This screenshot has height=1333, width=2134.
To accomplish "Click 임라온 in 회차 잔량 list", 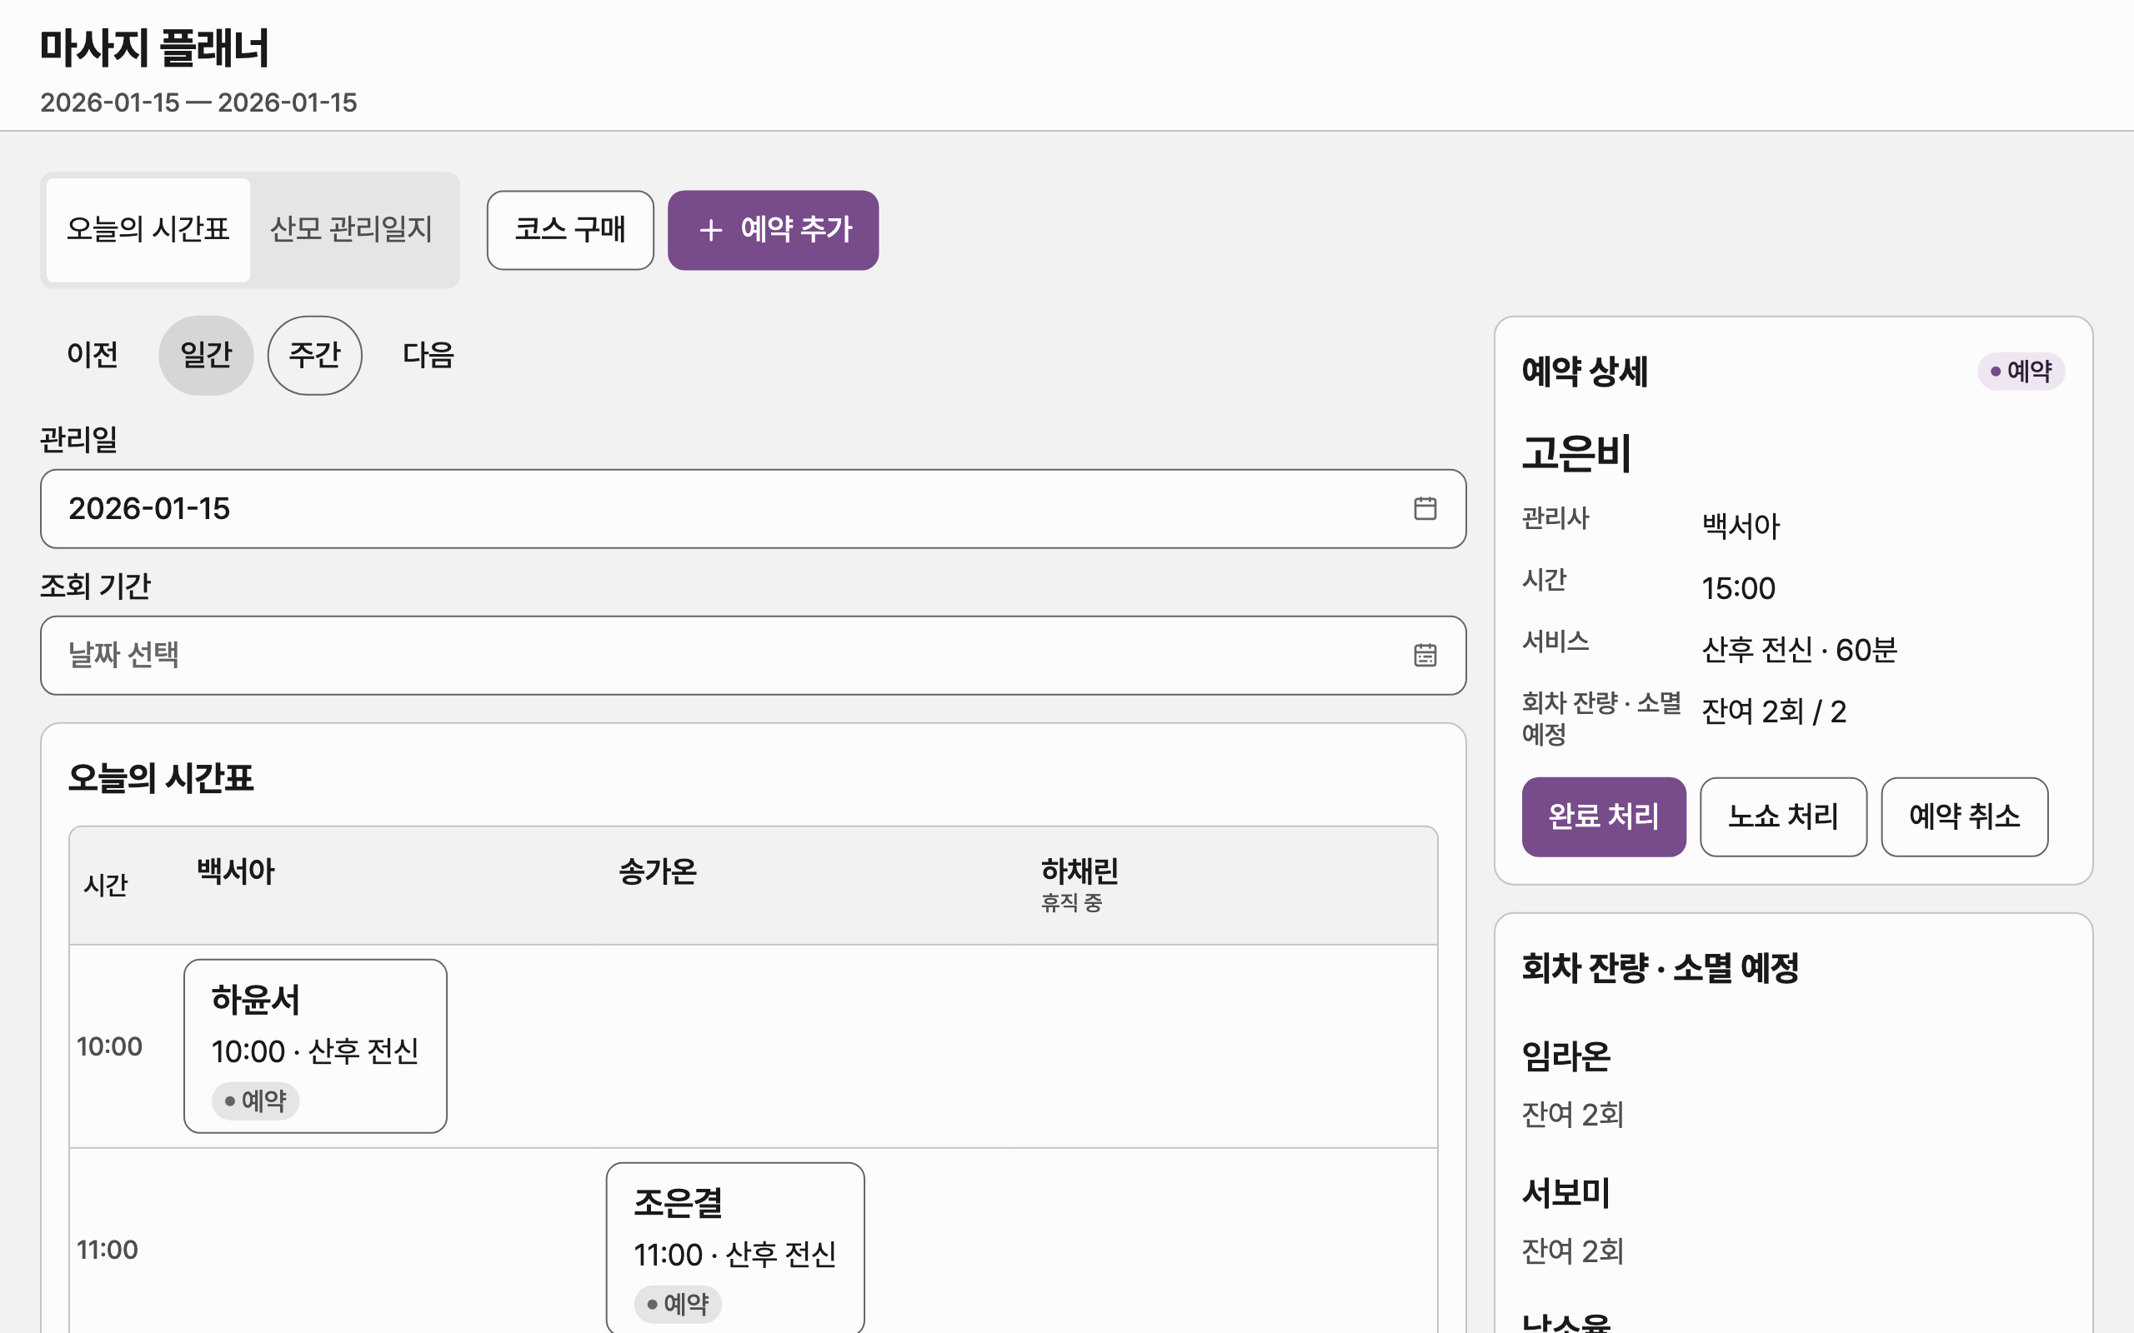I will coord(1566,1056).
